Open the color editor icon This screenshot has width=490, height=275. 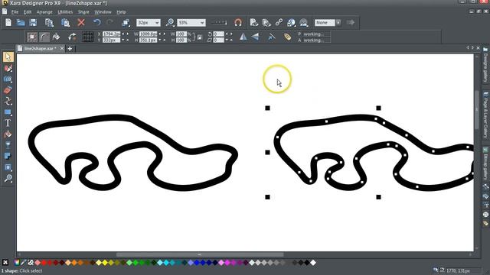click(17, 263)
